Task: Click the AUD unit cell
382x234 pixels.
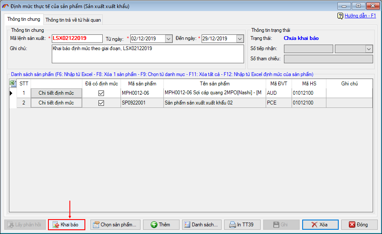Action: pyautogui.click(x=279, y=93)
